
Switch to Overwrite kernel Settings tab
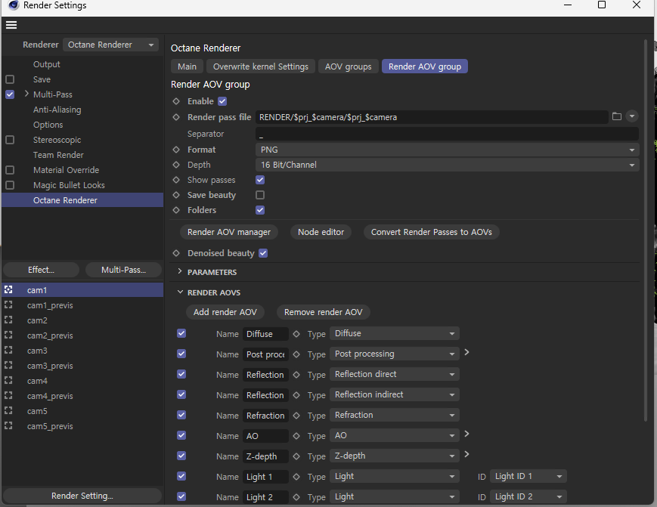click(261, 66)
